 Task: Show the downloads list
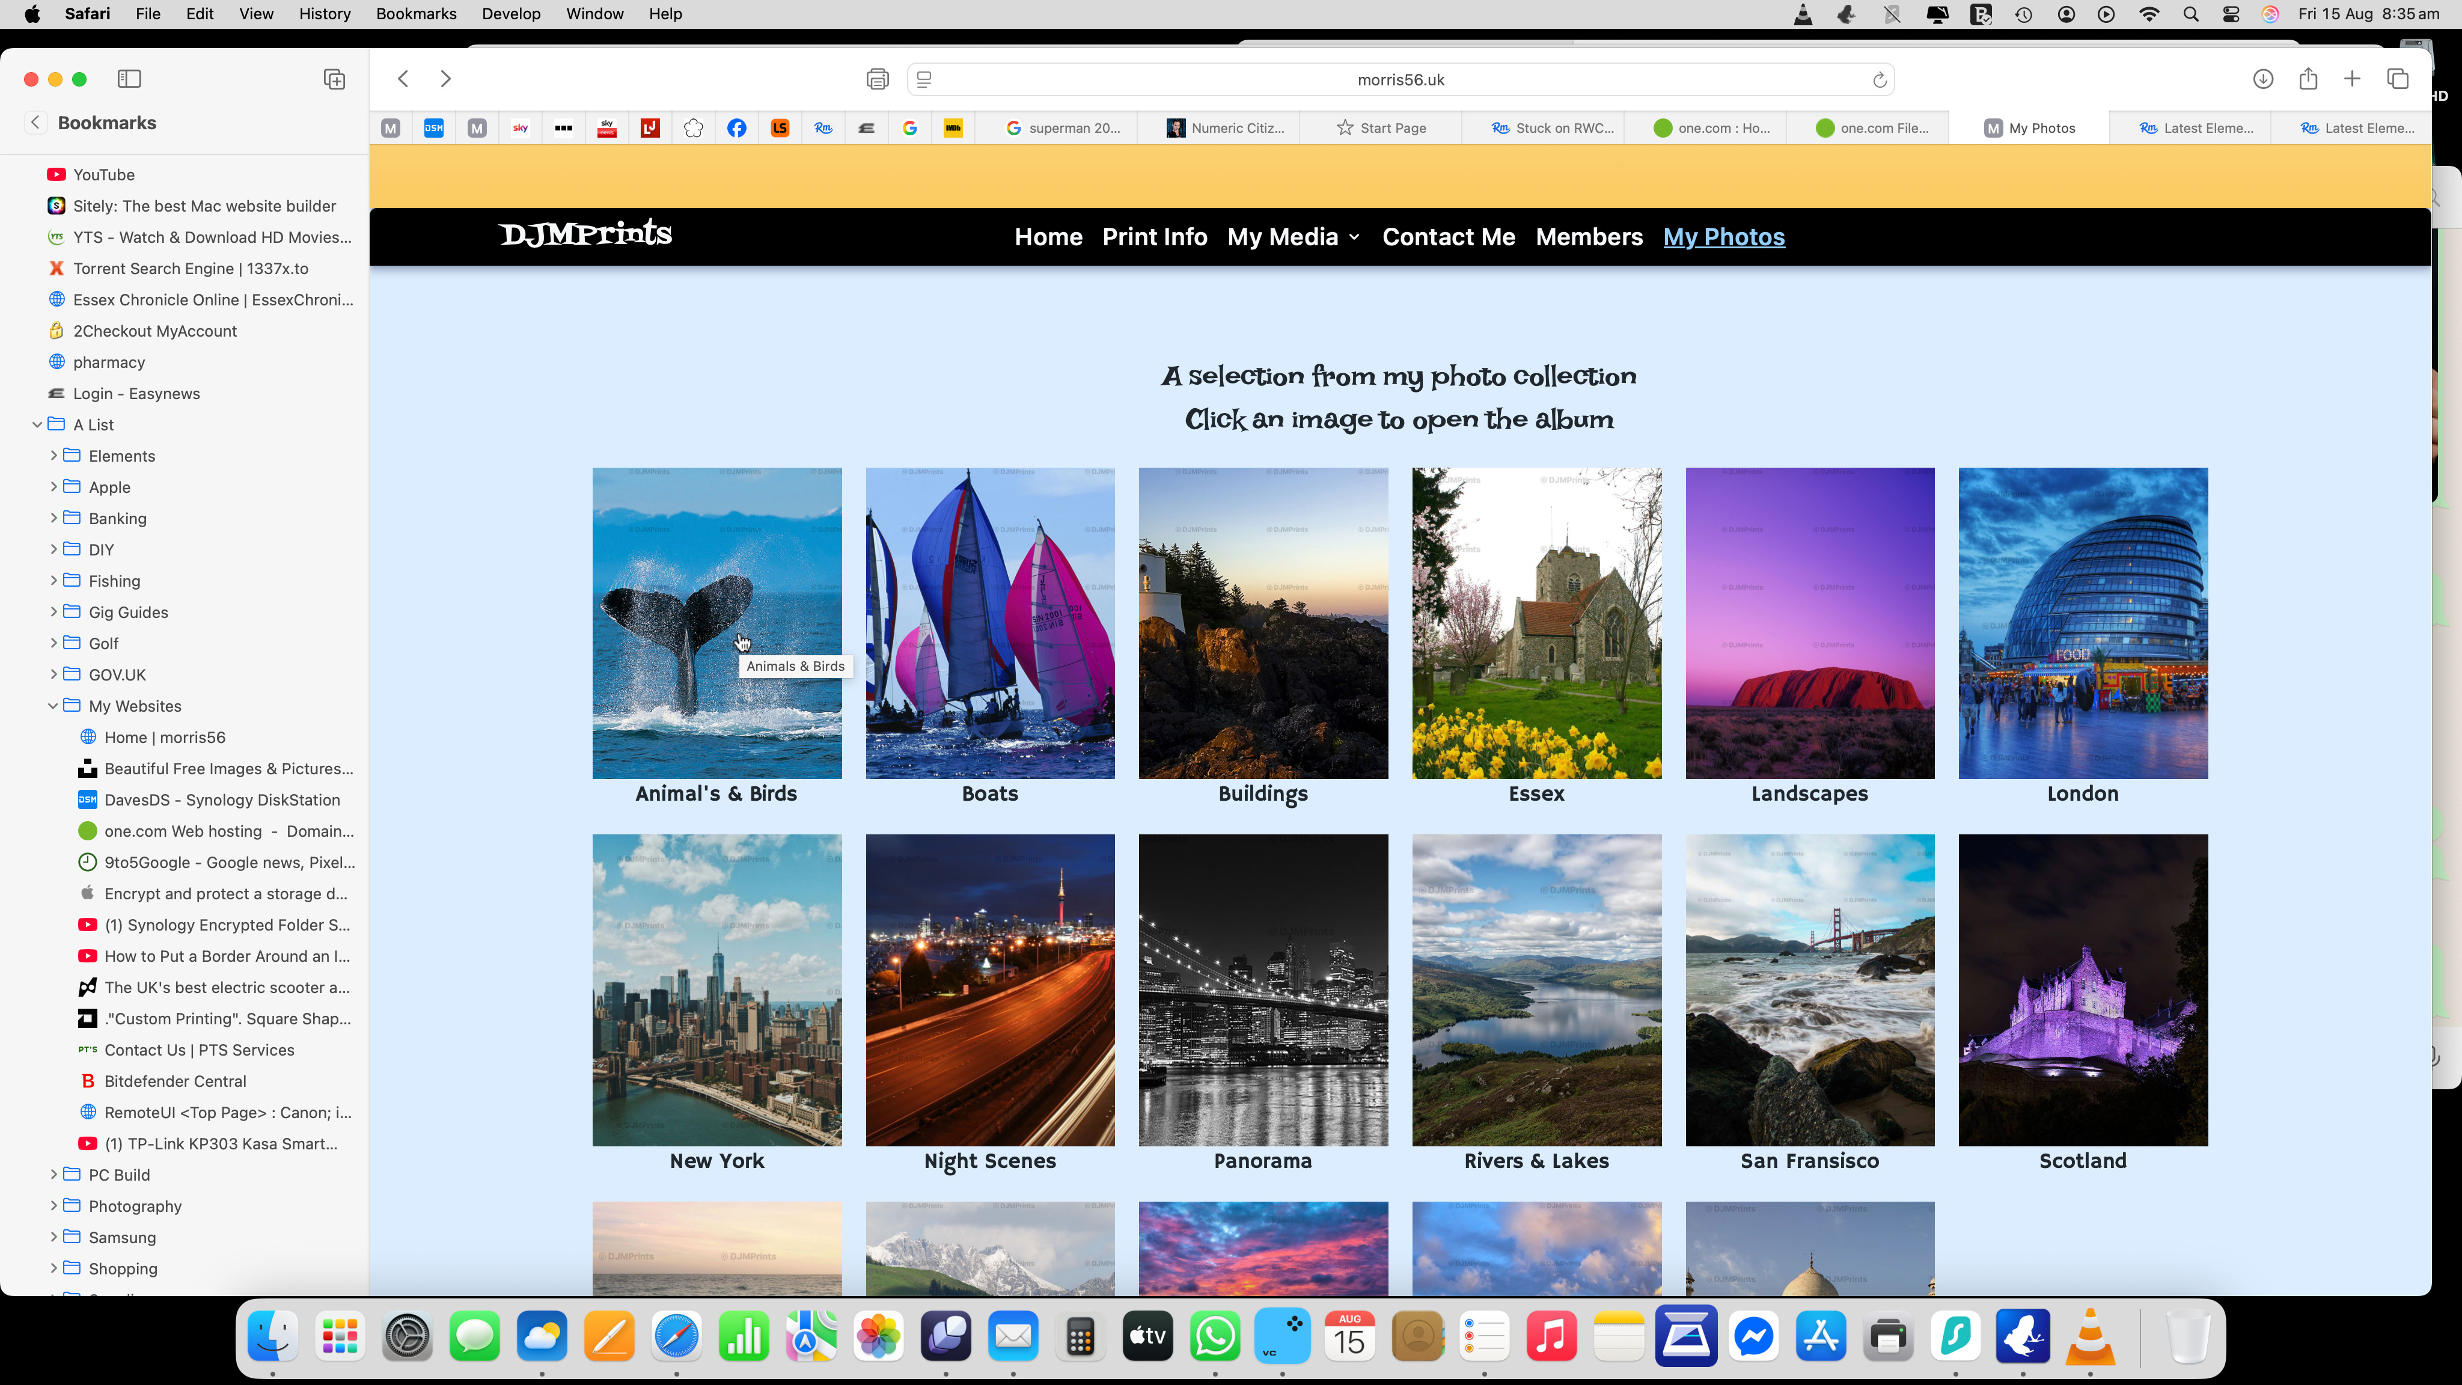click(x=2263, y=79)
